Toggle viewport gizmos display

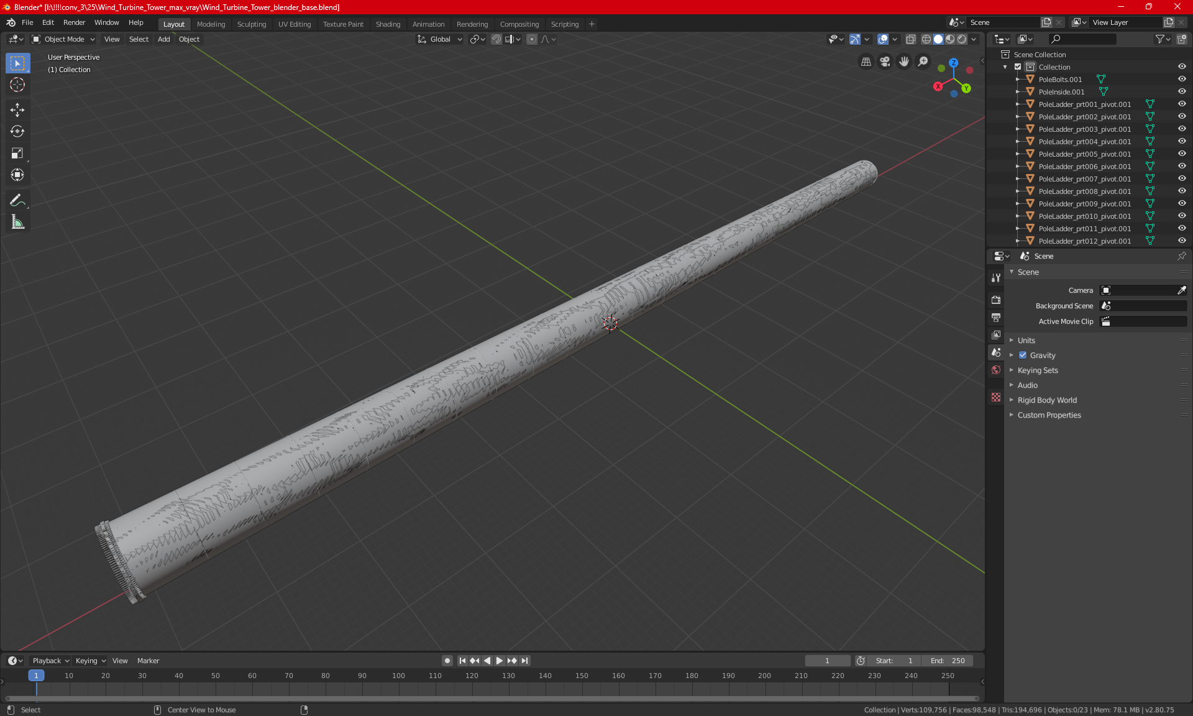coord(855,39)
